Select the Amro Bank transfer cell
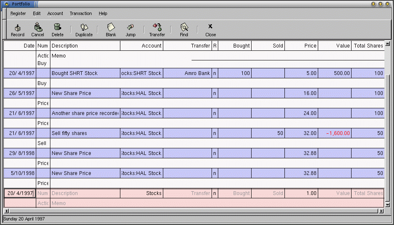The width and height of the screenshot is (394, 225). coord(187,73)
